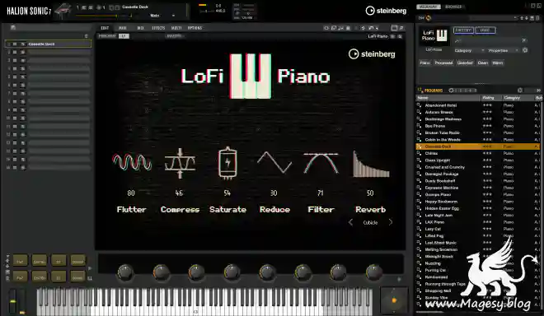This screenshot has height=316, width=544.
Task: Click the second trigger pad in top row
Action: click(x=40, y=261)
